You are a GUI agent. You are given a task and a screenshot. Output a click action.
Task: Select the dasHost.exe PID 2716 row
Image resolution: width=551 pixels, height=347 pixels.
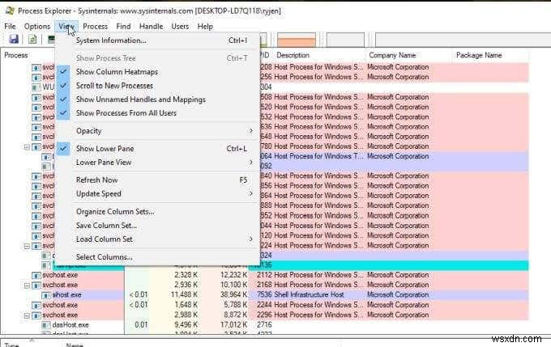[264, 325]
